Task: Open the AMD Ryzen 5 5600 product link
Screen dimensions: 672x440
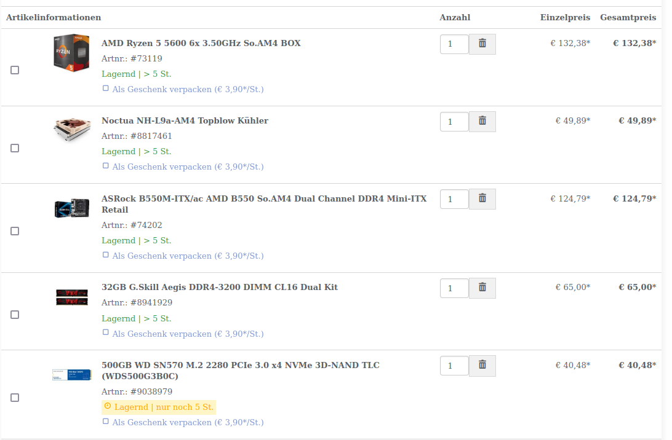Action: click(201, 43)
